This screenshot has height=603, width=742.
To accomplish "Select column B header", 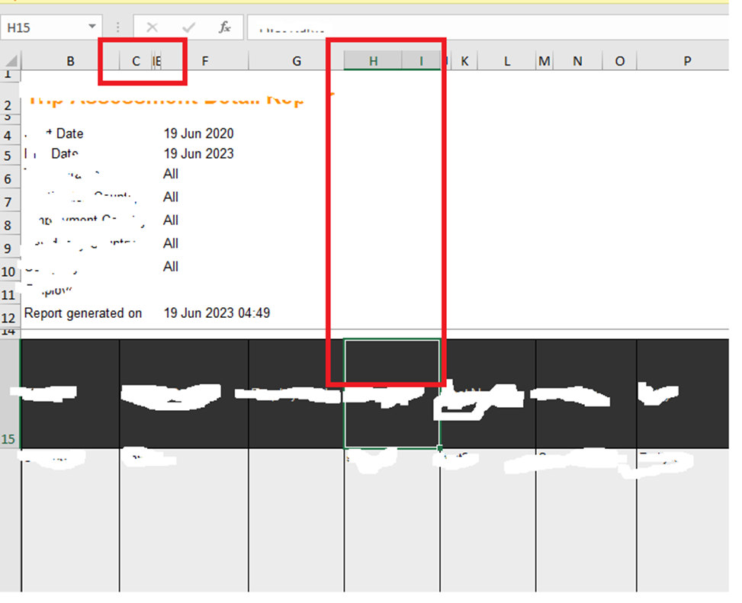I will pos(70,61).
